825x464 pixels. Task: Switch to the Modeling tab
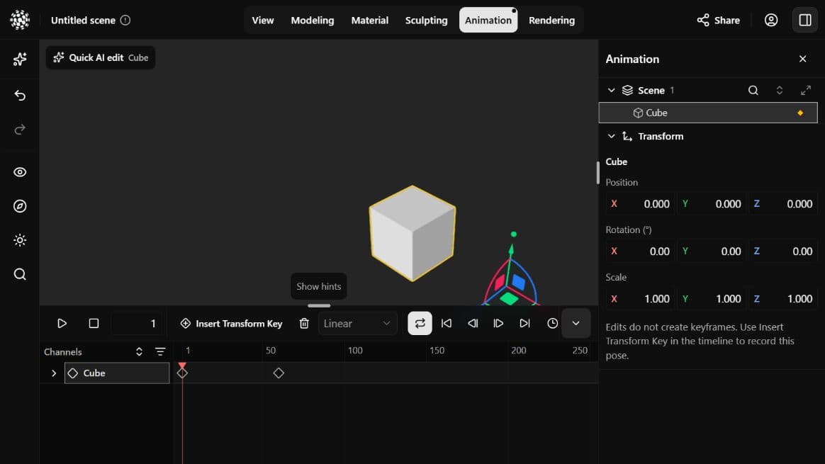[313, 20]
